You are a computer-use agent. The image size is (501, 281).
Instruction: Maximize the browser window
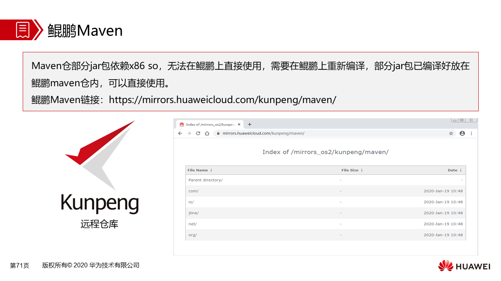pyautogui.click(x=462, y=120)
